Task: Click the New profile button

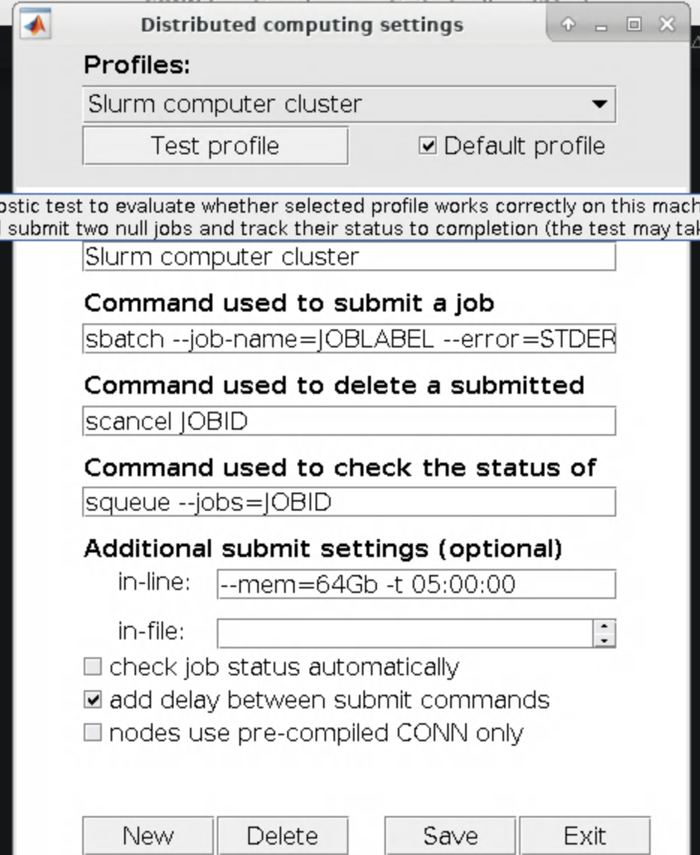Action: (148, 836)
